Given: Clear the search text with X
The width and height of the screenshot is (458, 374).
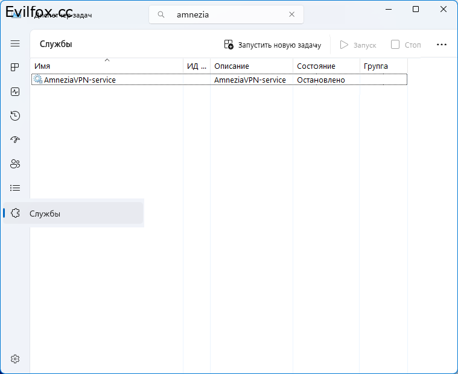Looking at the screenshot, I should [x=291, y=15].
